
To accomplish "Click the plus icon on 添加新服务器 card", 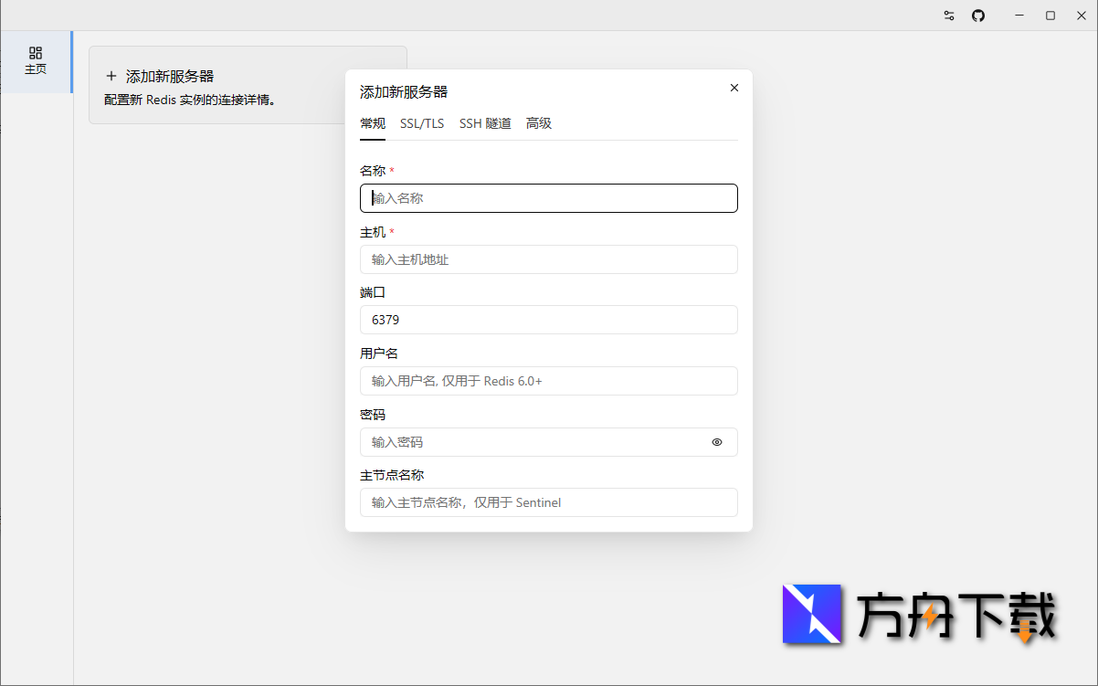I will (111, 76).
